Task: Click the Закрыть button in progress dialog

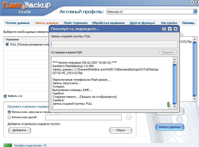Action: (x=168, y=52)
